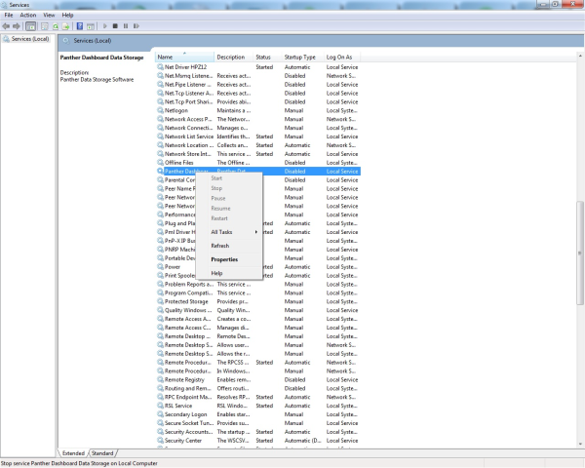Select Services (Local) in console tree
Image resolution: width=585 pixels, height=468 pixels.
(29, 40)
